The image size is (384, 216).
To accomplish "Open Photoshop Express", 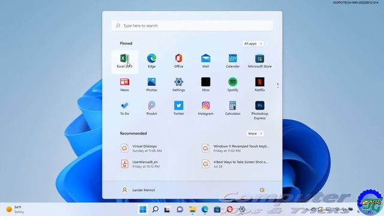I will pyautogui.click(x=260, y=110).
